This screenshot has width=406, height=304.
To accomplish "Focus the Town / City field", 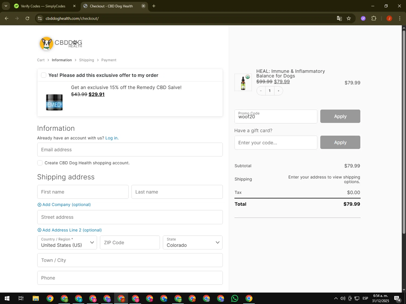I will (x=130, y=260).
